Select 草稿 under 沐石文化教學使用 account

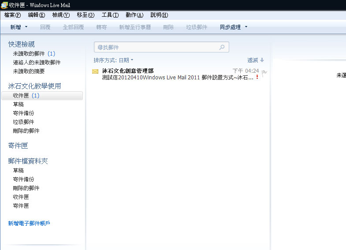coord(18,104)
